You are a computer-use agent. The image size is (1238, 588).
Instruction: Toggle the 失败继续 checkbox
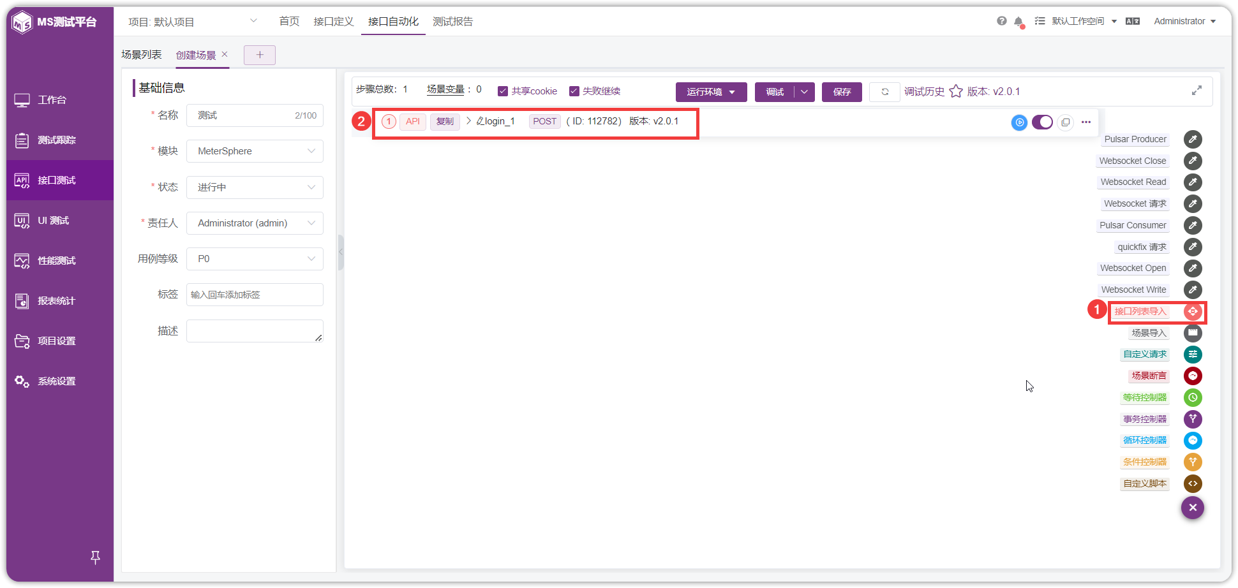pos(574,91)
